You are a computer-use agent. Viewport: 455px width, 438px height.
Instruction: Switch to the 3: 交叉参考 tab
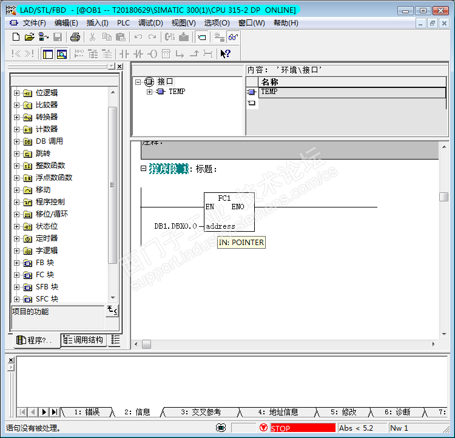click(x=201, y=412)
